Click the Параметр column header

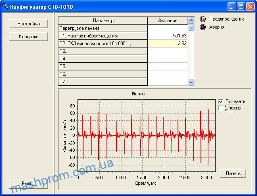tap(103, 21)
